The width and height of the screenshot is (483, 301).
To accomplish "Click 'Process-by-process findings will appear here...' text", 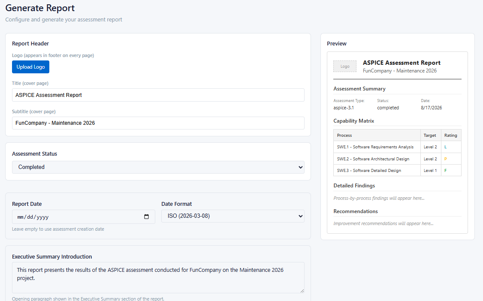I will [379, 198].
